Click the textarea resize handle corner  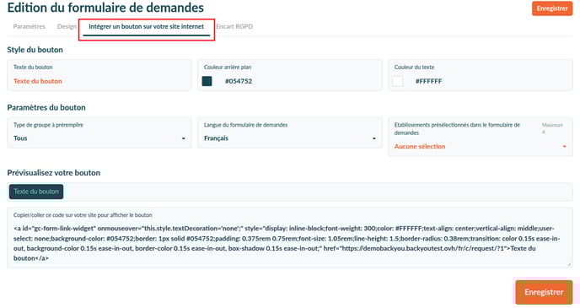pyautogui.click(x=569, y=264)
